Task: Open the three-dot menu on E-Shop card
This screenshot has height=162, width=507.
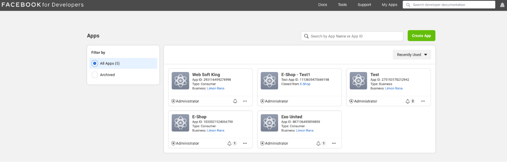Action: click(245, 143)
